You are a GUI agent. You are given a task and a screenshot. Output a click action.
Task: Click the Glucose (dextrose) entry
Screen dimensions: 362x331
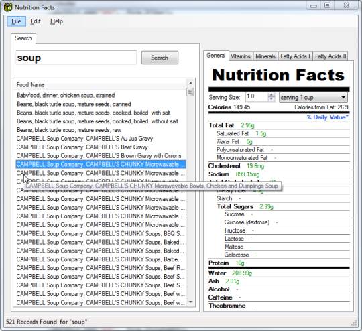(251, 222)
